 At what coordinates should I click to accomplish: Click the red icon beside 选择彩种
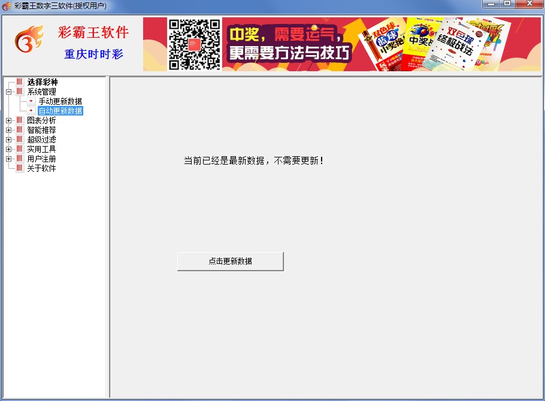click(19, 82)
